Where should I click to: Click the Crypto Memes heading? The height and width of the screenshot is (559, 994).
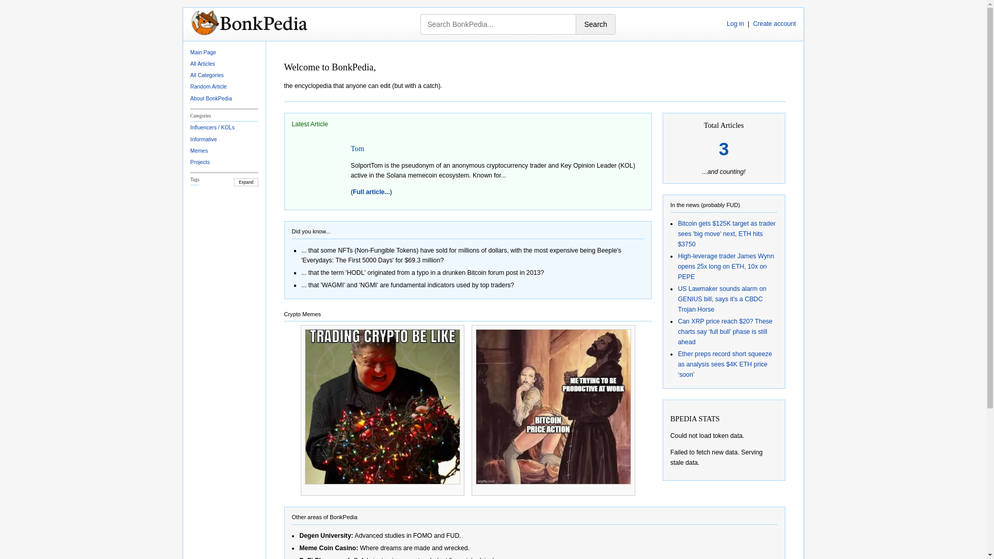point(302,314)
